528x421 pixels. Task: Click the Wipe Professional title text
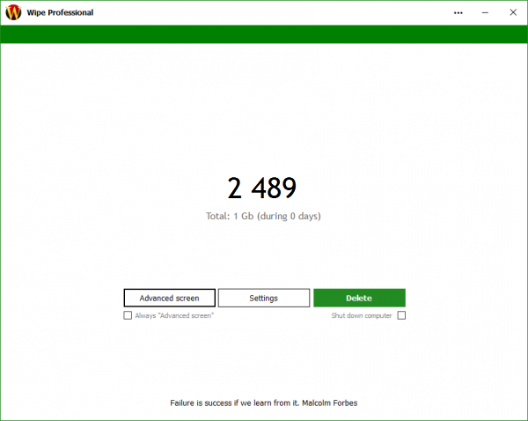click(60, 13)
